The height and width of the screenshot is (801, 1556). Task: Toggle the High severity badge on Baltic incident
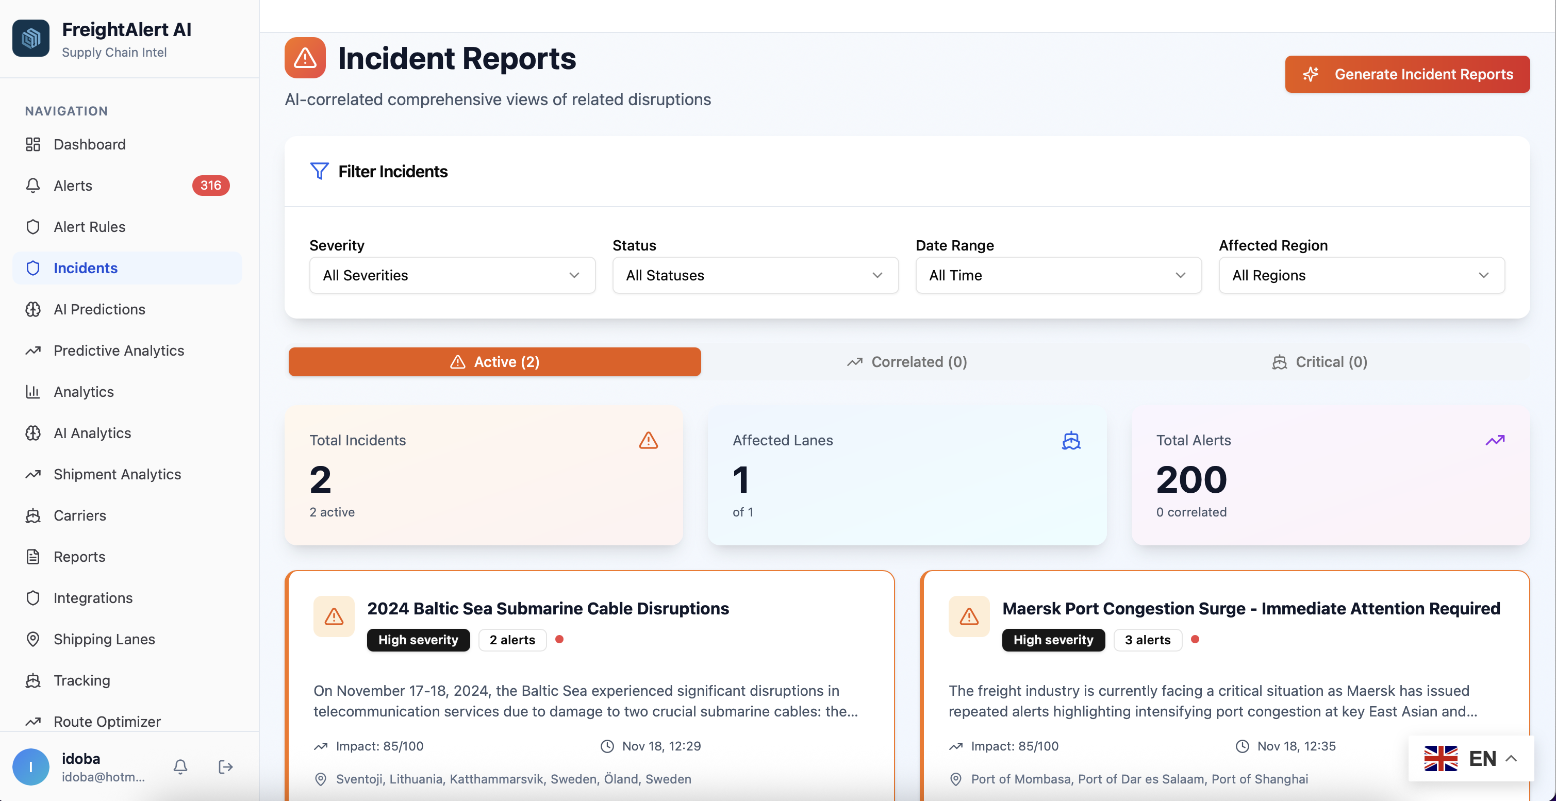click(418, 640)
